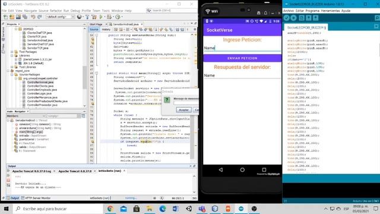The width and height of the screenshot is (380, 214).
Task: Open Serial Monitor icon in Arduino IDE
Action: [x=377, y=18]
